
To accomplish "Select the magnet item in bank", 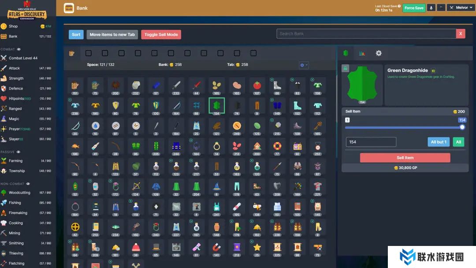I will [x=216, y=247].
